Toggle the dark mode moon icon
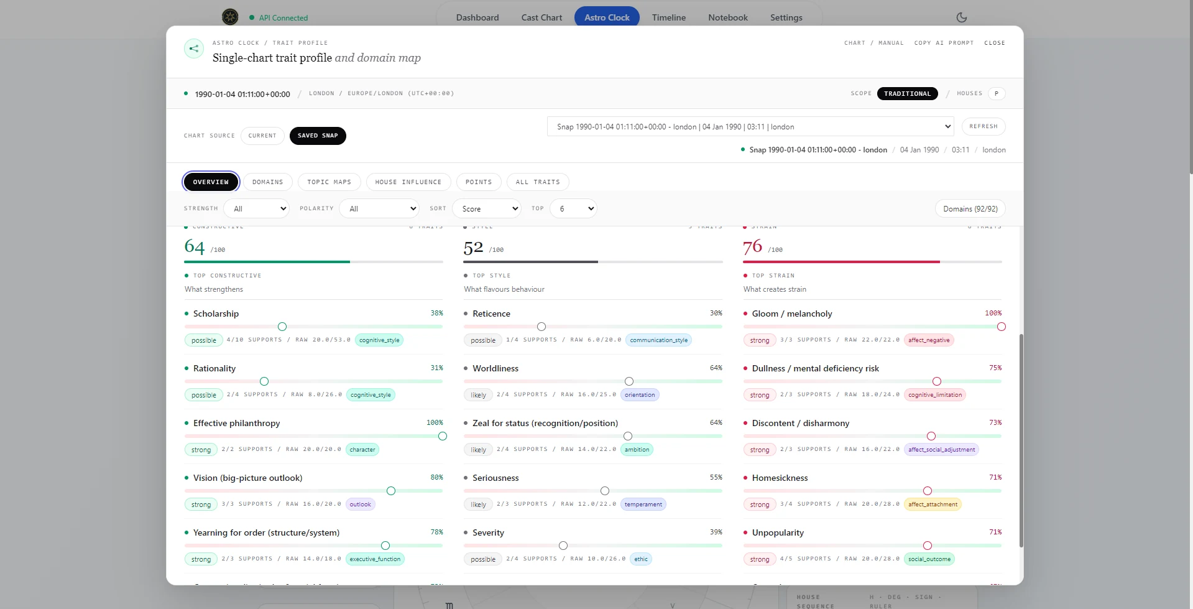 (x=962, y=17)
